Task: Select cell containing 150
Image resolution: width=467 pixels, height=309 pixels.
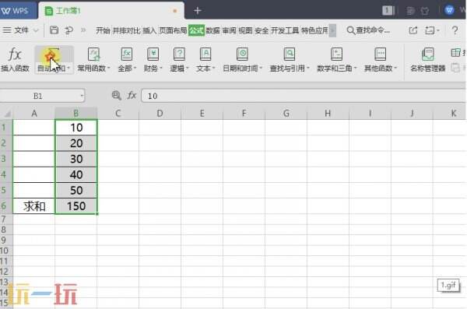Action: [x=76, y=206]
